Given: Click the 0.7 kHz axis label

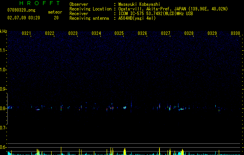Looking at the screenshot, I should [3, 128].
